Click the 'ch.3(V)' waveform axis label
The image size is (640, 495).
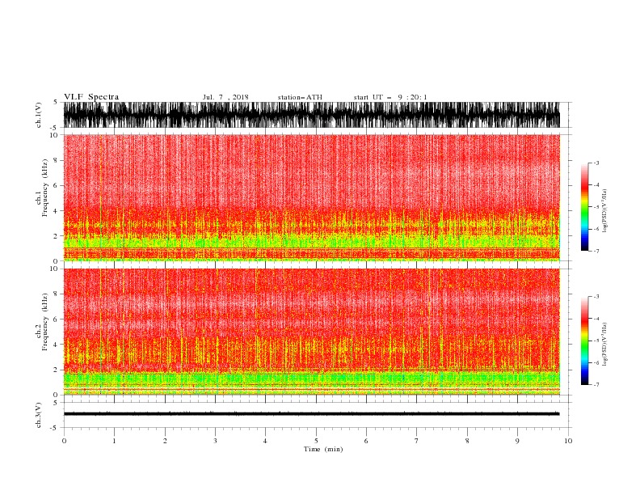click(39, 415)
